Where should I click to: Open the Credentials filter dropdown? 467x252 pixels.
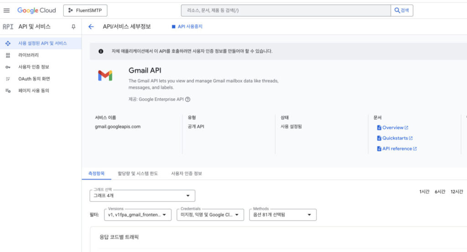pos(210,215)
